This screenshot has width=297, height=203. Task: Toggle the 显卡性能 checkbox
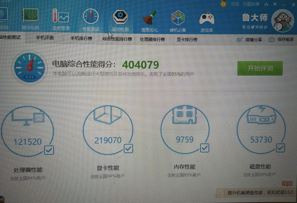point(128,148)
